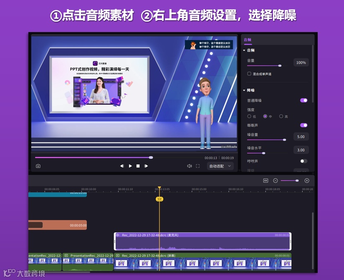Disable the 普通降噪 toggle
This screenshot has width=344, height=280.
304,100
